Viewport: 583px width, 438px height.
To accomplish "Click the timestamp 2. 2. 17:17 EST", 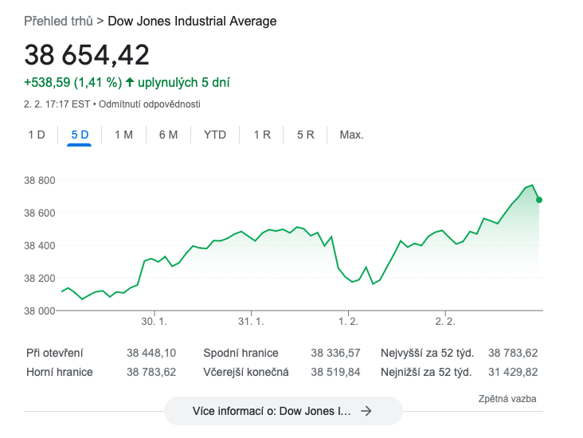I will [57, 104].
